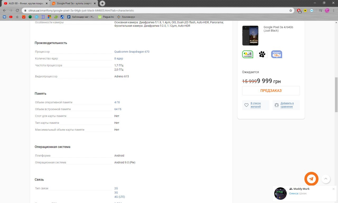Open the light-blue VK music extension icon
The height and width of the screenshot is (203, 338).
click(x=312, y=11)
